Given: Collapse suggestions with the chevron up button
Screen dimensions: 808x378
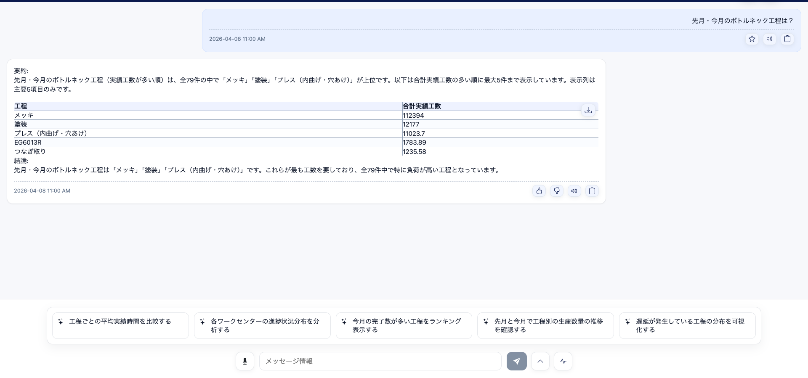Looking at the screenshot, I should click(540, 361).
